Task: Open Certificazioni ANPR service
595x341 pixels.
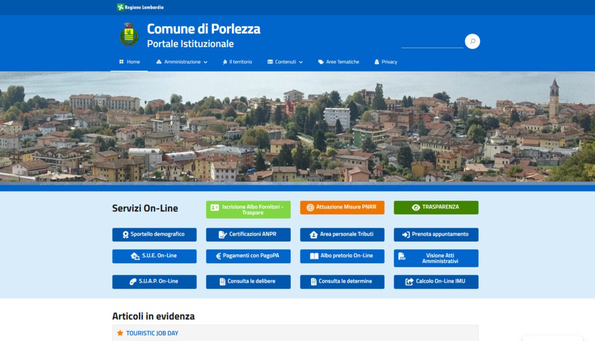Action: pyautogui.click(x=248, y=235)
